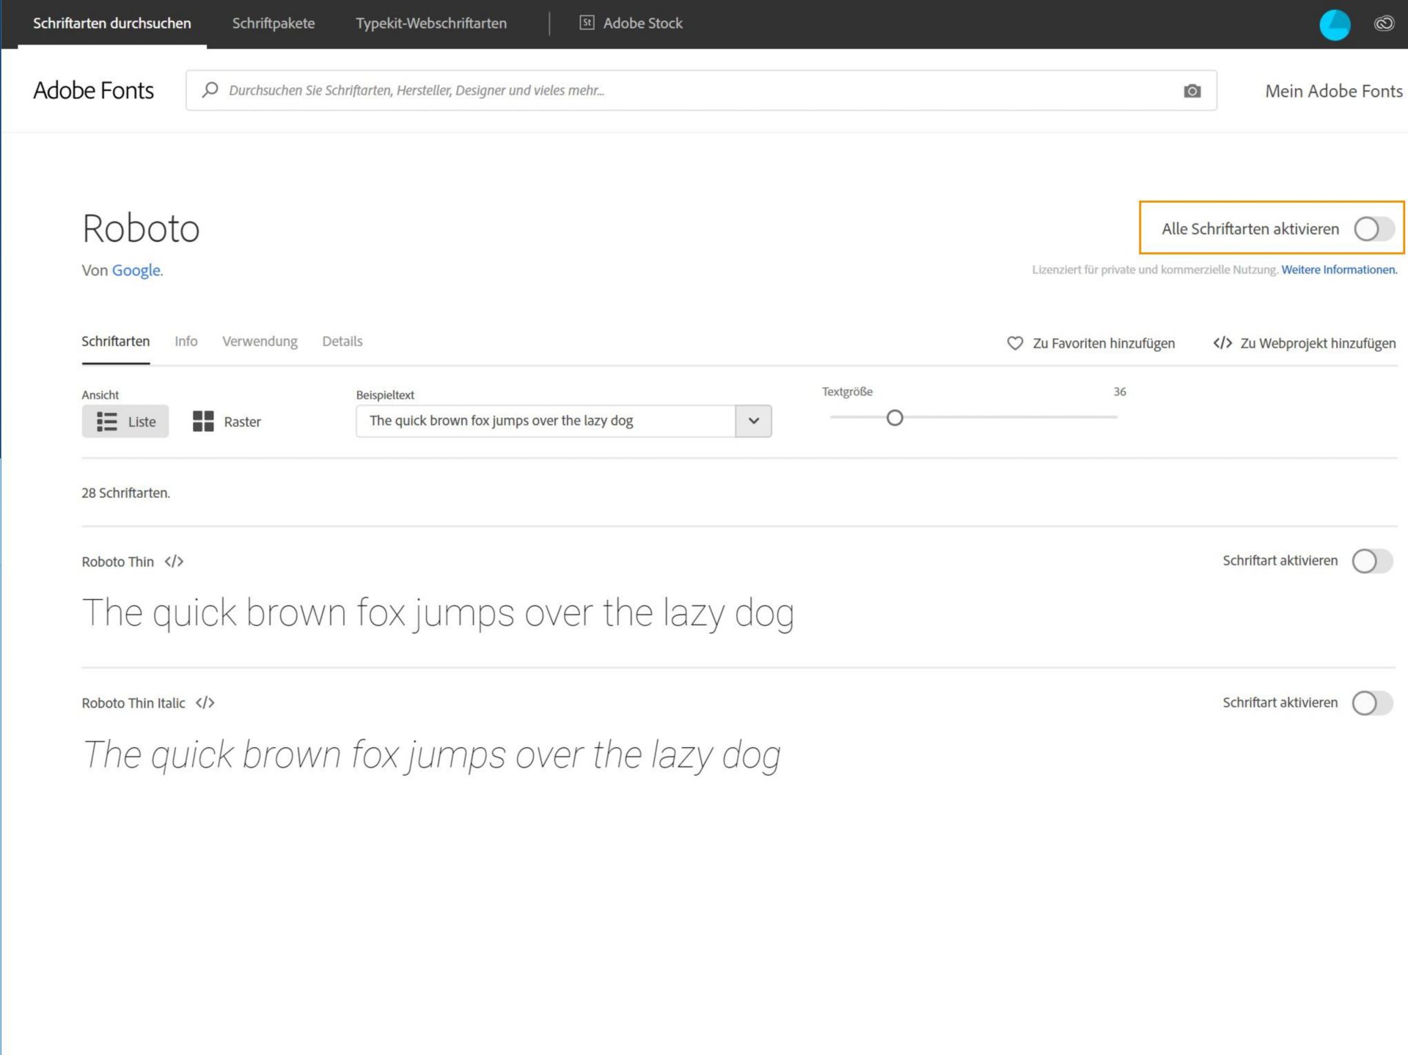Open Adobe Stock in top navigation
Screen dimensions: 1408x1055
(631, 23)
